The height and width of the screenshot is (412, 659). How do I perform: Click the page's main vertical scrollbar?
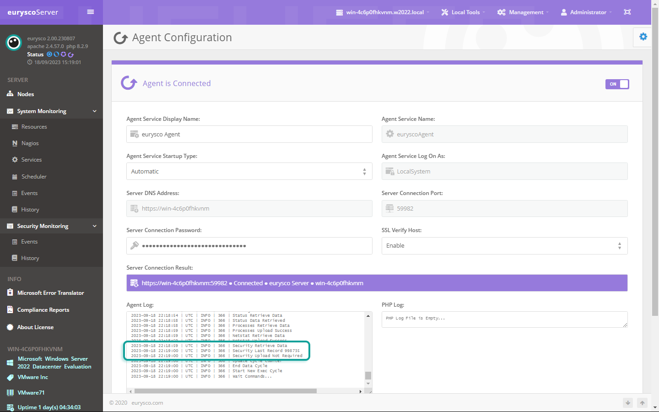(x=655, y=162)
